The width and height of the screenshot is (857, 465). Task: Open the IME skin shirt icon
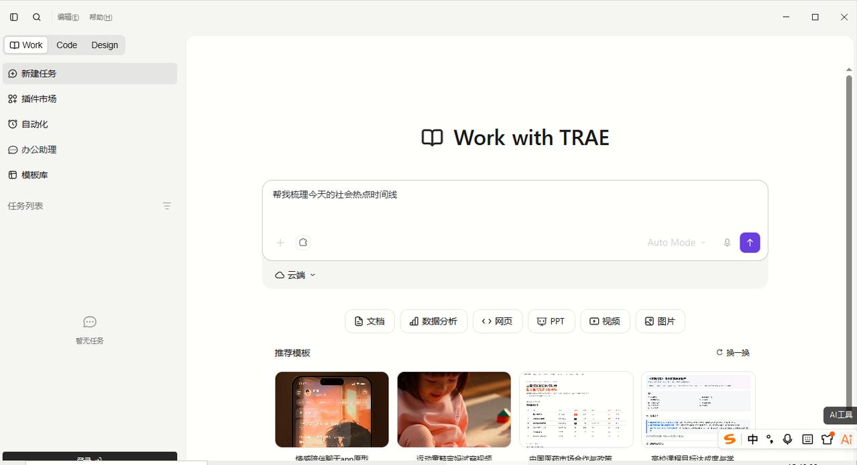(x=827, y=440)
